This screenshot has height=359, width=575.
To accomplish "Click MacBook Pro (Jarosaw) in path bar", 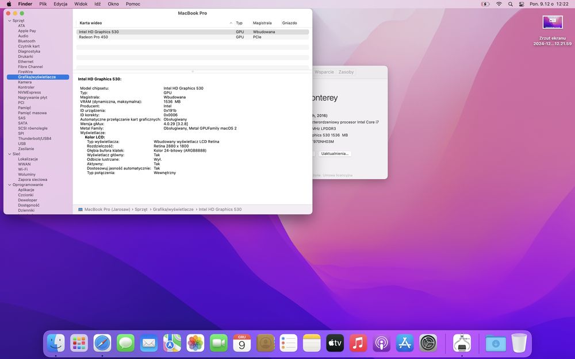I will click(104, 210).
